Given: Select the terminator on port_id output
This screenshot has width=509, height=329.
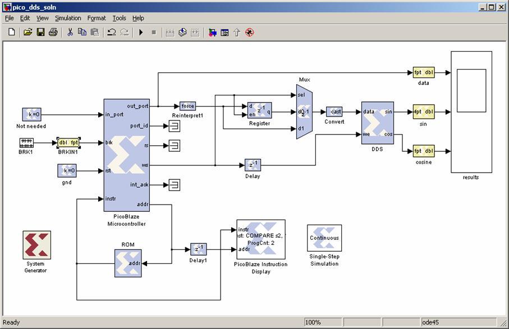Looking at the screenshot, I should (x=175, y=126).
